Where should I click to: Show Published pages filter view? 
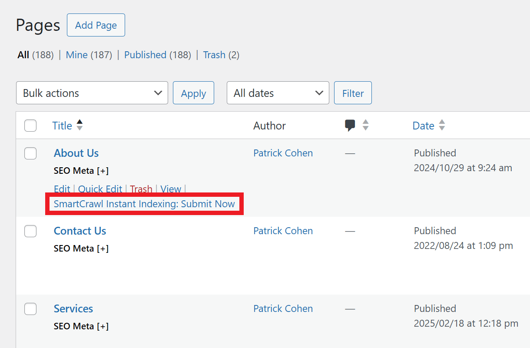coord(145,55)
